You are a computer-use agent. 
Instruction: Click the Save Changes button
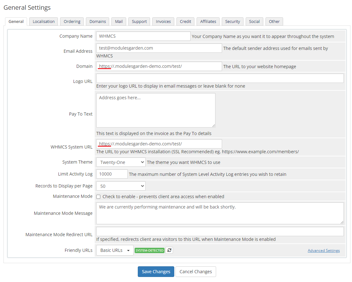tap(156, 271)
